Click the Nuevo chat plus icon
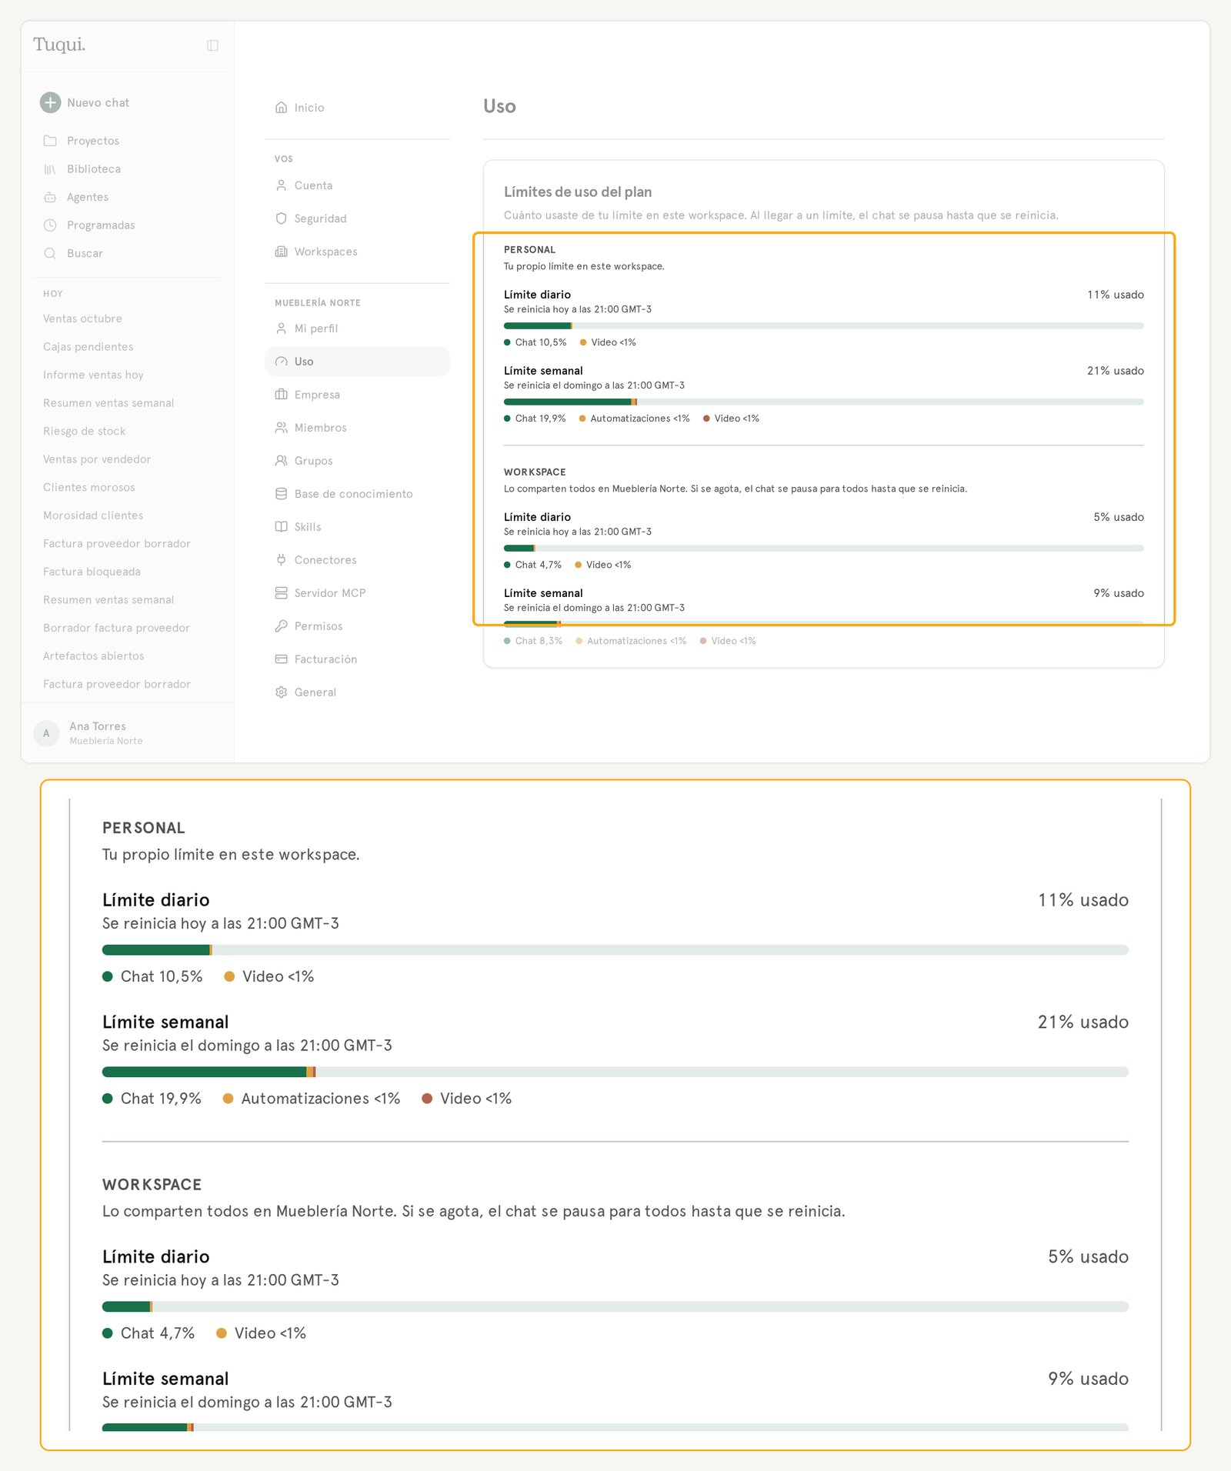 [50, 102]
